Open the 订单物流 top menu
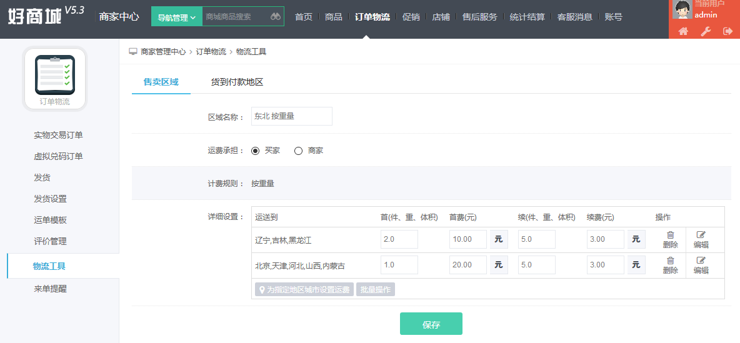Image resolution: width=740 pixels, height=343 pixels. (372, 17)
